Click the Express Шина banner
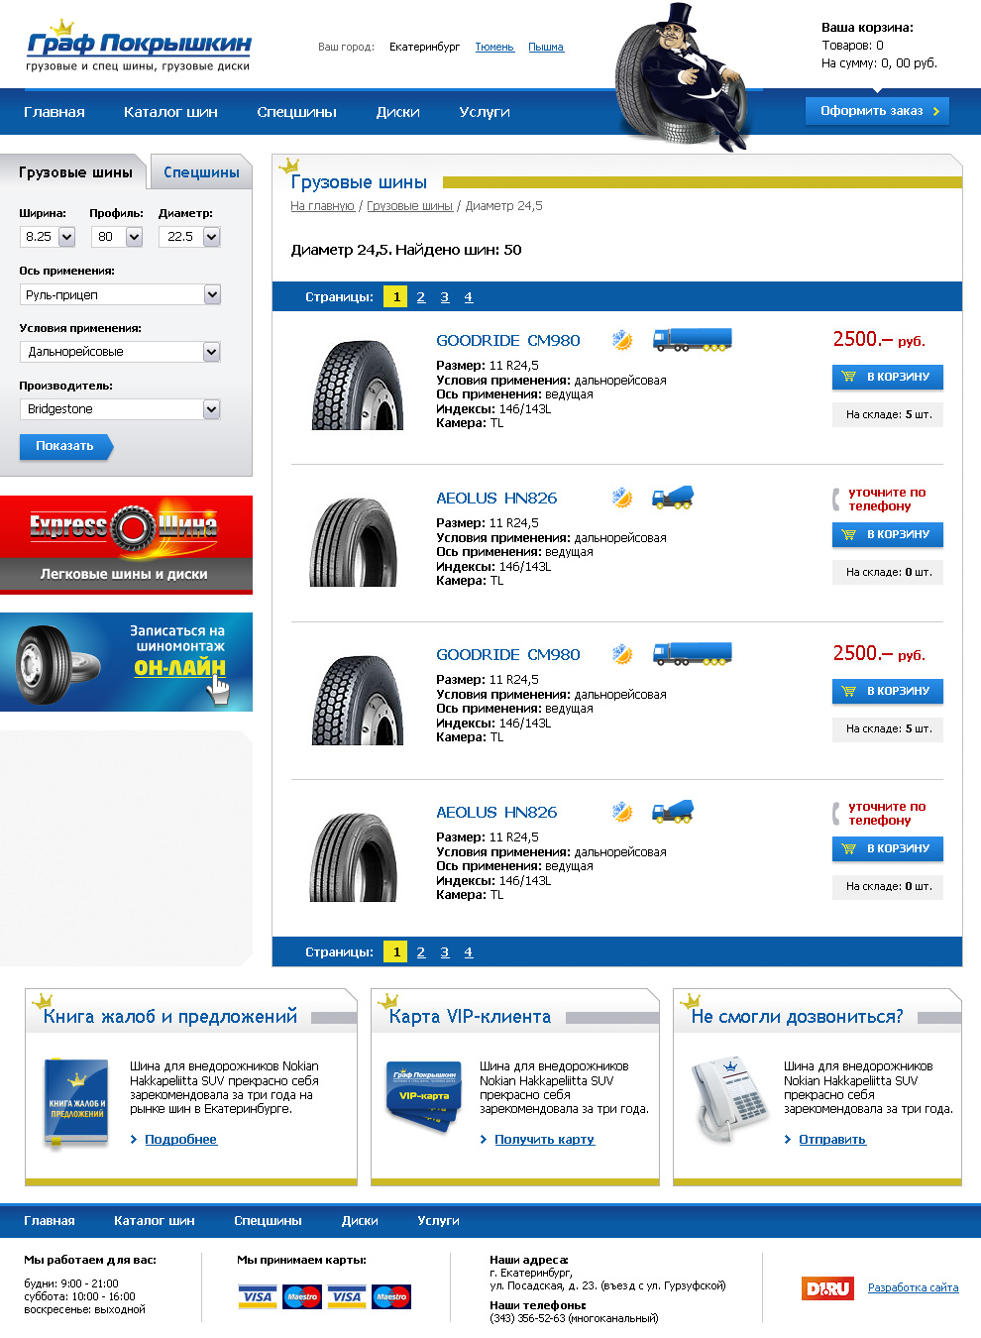This screenshot has width=981, height=1338. click(x=126, y=543)
